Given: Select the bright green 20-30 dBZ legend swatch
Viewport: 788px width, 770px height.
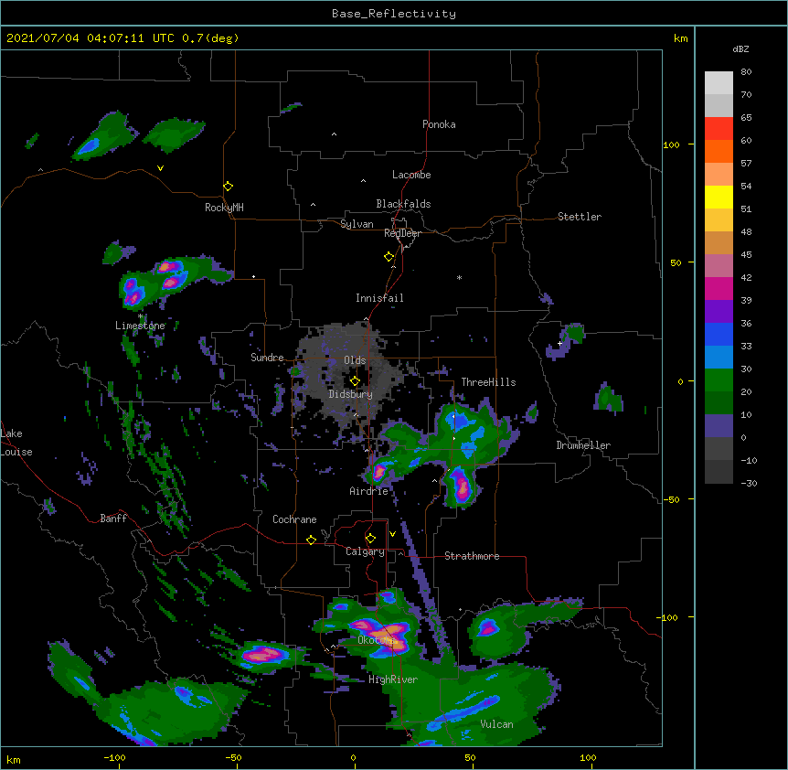Looking at the screenshot, I should 719,380.
